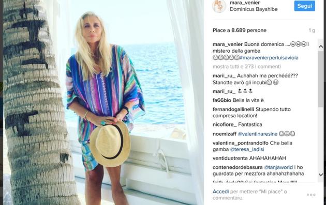Open the three-dots more options menu

point(311,195)
